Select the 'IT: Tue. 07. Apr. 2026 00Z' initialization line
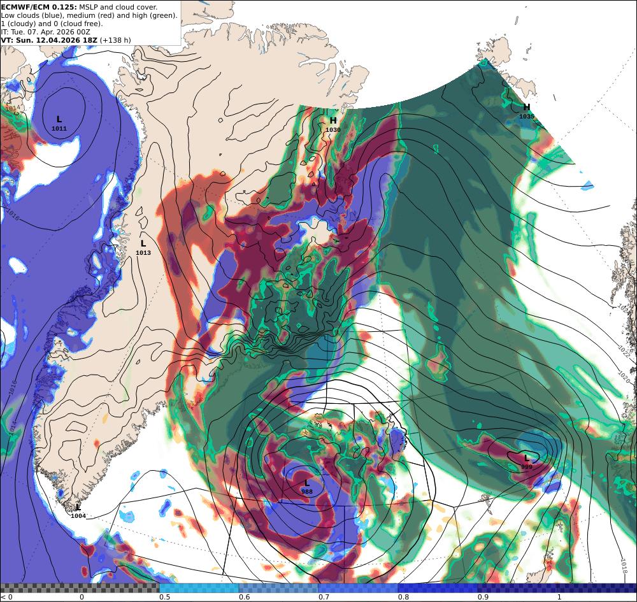The image size is (637, 602). (x=45, y=32)
